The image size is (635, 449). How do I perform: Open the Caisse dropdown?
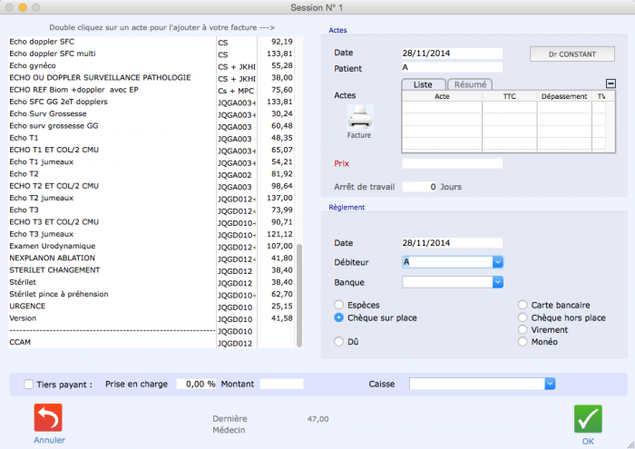pyautogui.click(x=550, y=384)
